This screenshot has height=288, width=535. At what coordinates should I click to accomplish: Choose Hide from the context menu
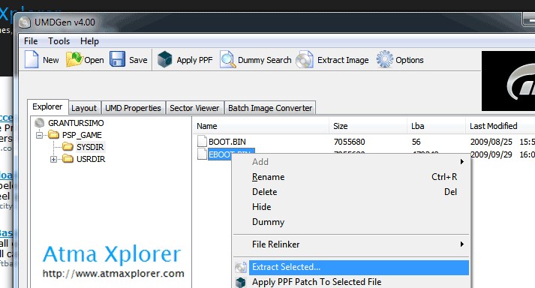pyautogui.click(x=351, y=207)
